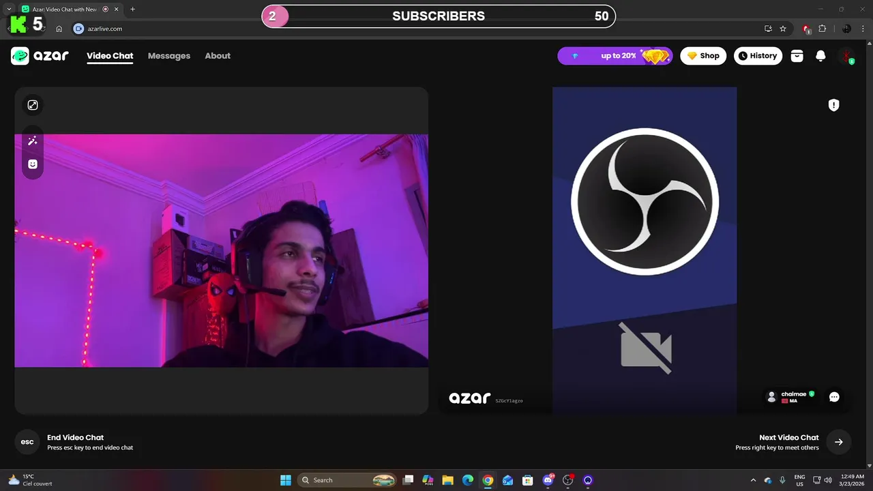The image size is (873, 491).
Task: Open the About page
Action: click(218, 56)
